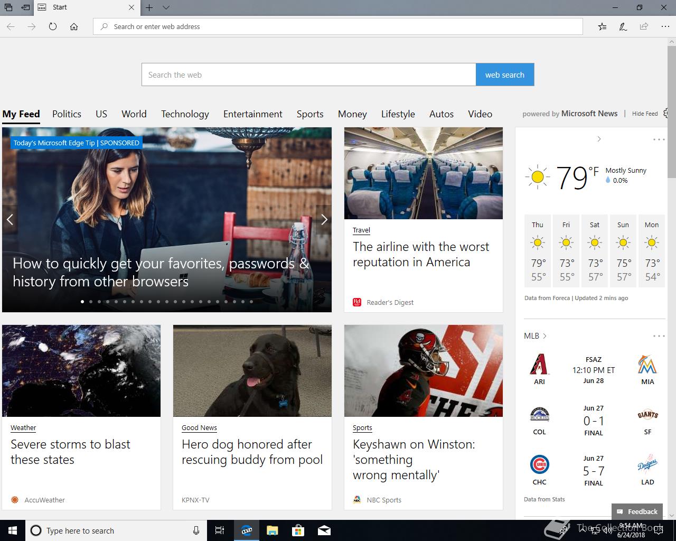The image size is (676, 541).
Task: Open weather card ellipsis options
Action: click(659, 139)
